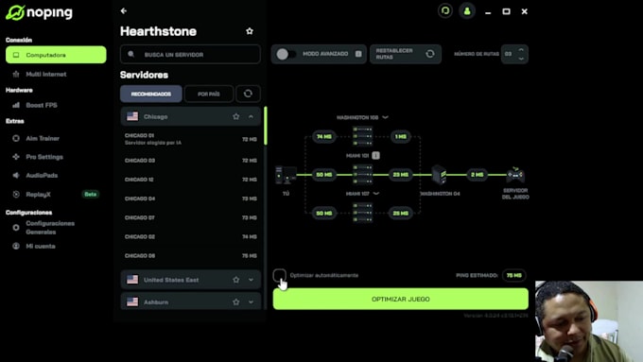The height and width of the screenshot is (362, 643).
Task: Click the estimated ping 75 MS badge
Action: coord(513,275)
